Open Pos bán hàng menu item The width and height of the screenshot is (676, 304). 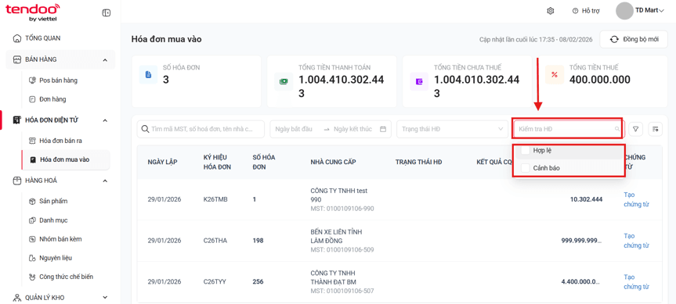tap(58, 80)
